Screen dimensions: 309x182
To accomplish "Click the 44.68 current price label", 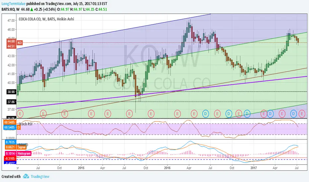I will (11, 41).
